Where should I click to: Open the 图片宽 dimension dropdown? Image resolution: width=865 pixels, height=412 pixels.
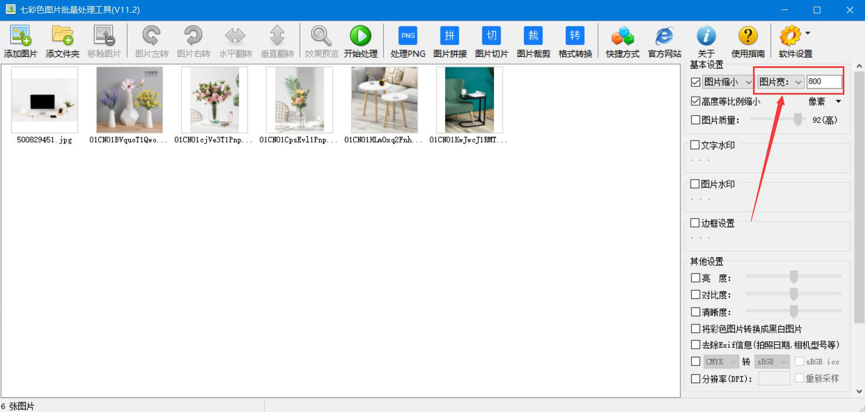(x=780, y=82)
